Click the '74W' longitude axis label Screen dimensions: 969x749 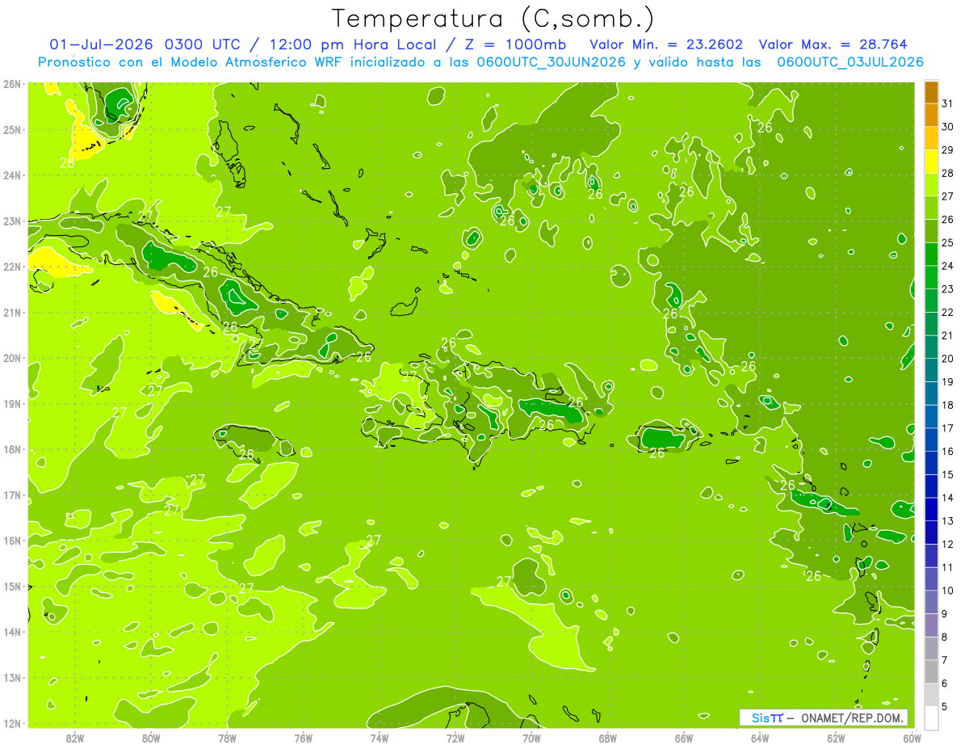point(379,737)
